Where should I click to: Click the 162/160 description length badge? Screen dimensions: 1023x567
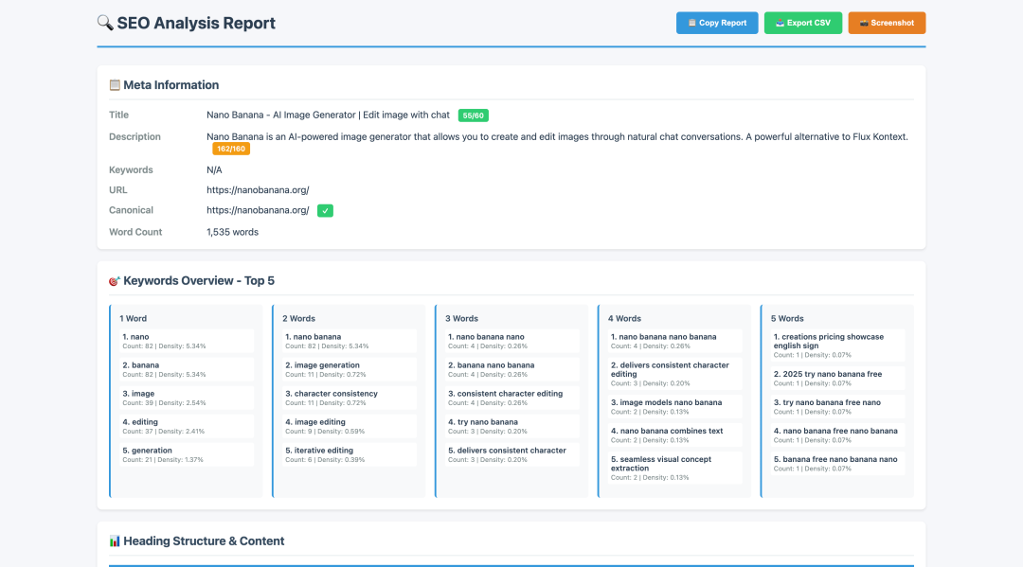click(231, 149)
